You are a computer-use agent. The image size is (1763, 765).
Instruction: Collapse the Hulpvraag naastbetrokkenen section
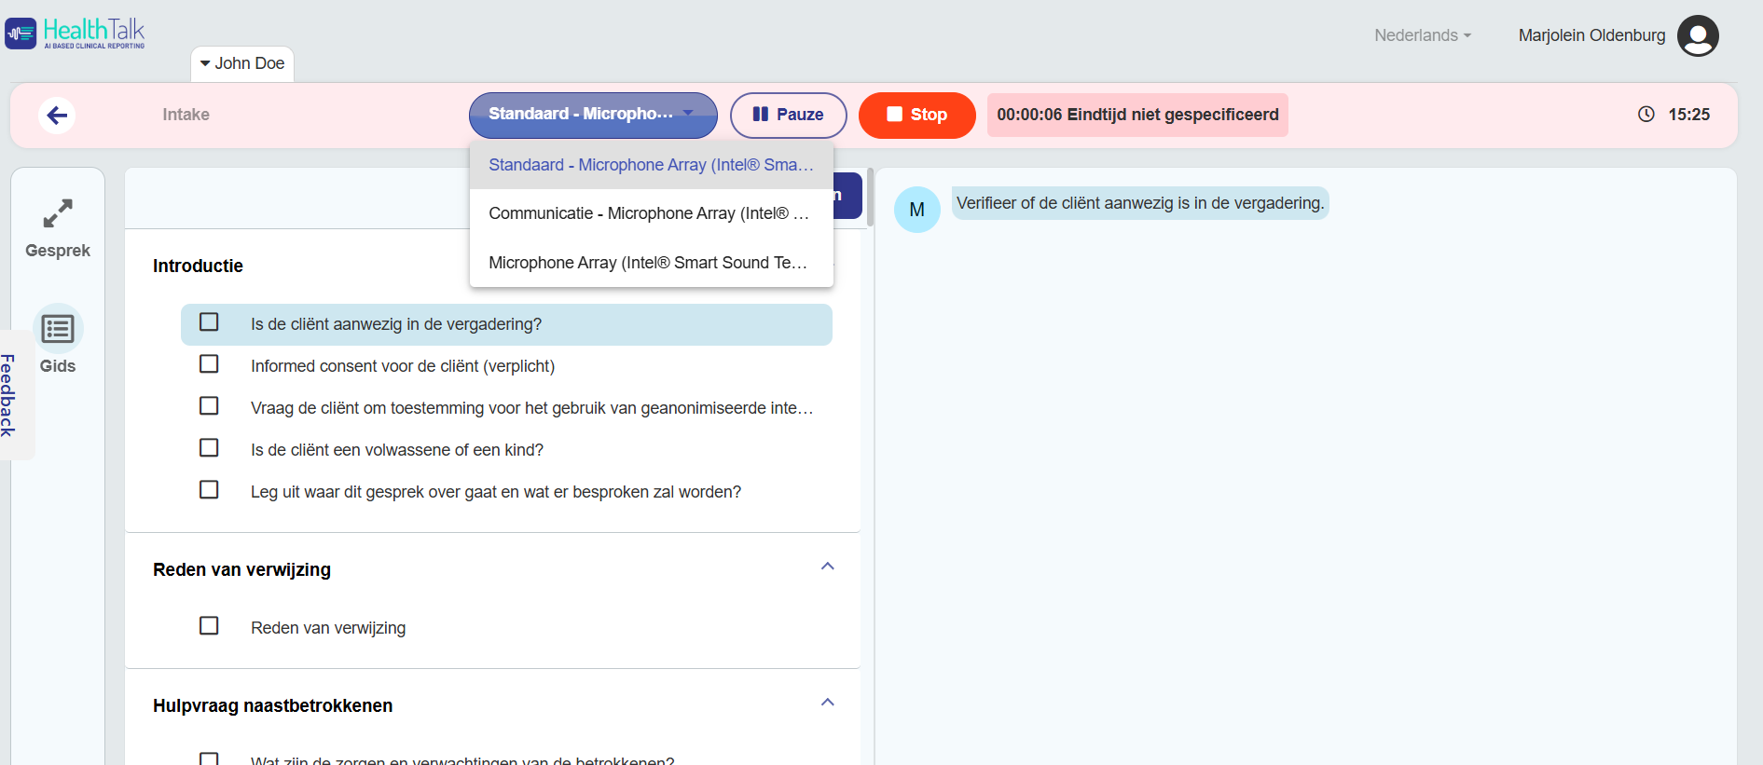tap(827, 703)
